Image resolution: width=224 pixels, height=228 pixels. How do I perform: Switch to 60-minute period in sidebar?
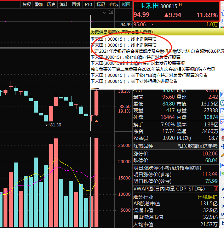point(223,214)
